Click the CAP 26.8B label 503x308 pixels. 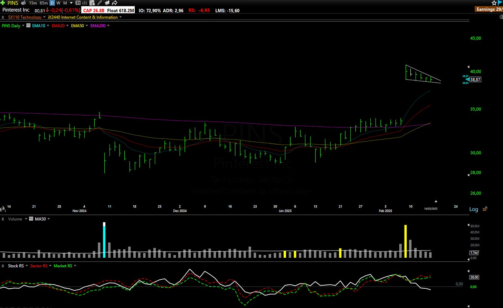(94, 11)
